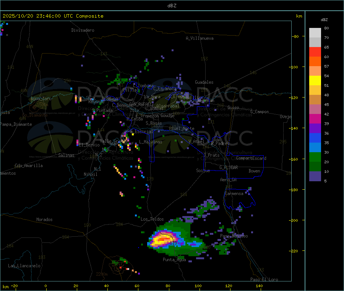The height and width of the screenshot is (291, 344).
Task: Click the Aero_GA map label
Action: pos(229,180)
